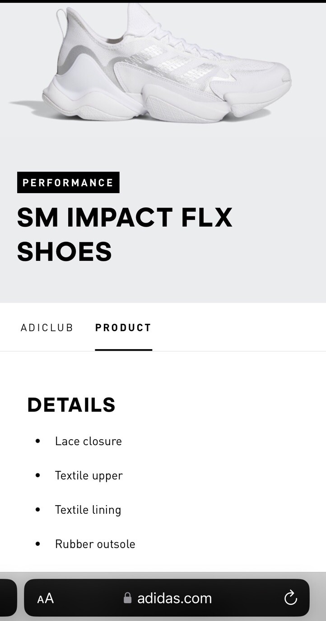The height and width of the screenshot is (621, 326).
Task: Tap the reload page icon
Action: pos(290,598)
